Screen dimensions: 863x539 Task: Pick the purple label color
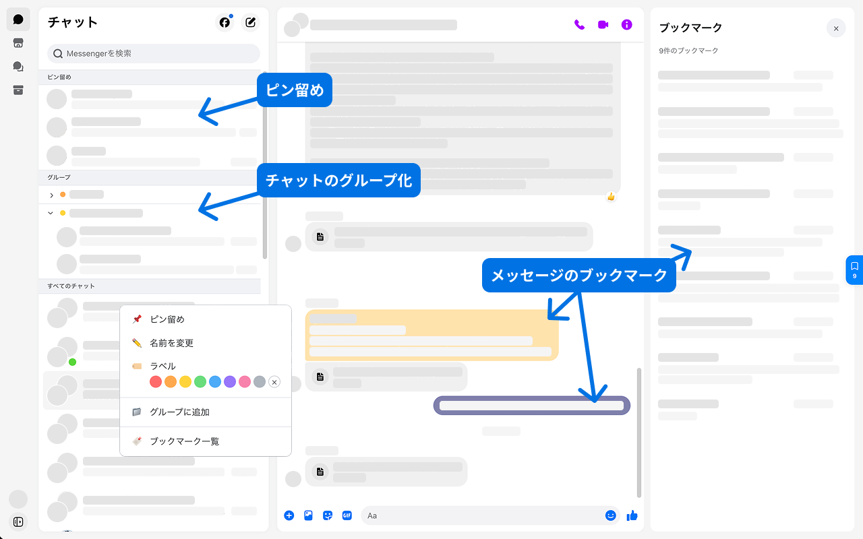(230, 382)
